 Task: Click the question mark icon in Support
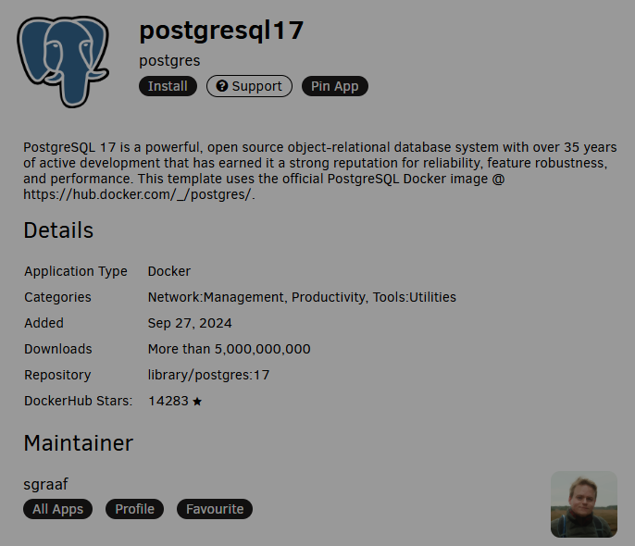(x=222, y=86)
